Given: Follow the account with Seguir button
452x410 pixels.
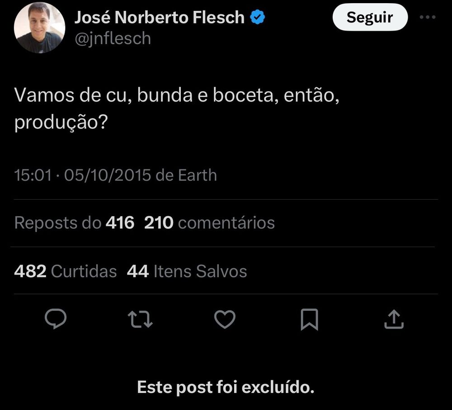Looking at the screenshot, I should click(x=370, y=17).
